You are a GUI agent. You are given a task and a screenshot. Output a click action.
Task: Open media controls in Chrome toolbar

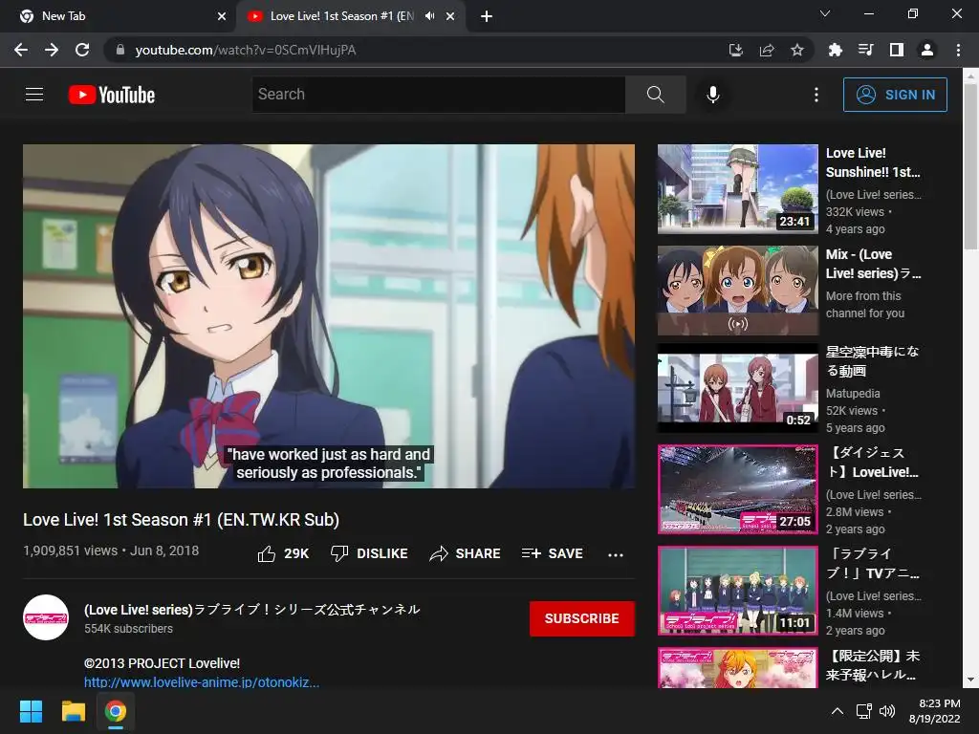(x=865, y=50)
